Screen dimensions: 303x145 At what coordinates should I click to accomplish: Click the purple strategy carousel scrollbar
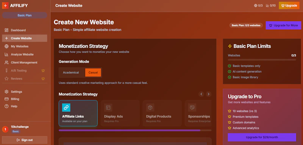click(130, 130)
